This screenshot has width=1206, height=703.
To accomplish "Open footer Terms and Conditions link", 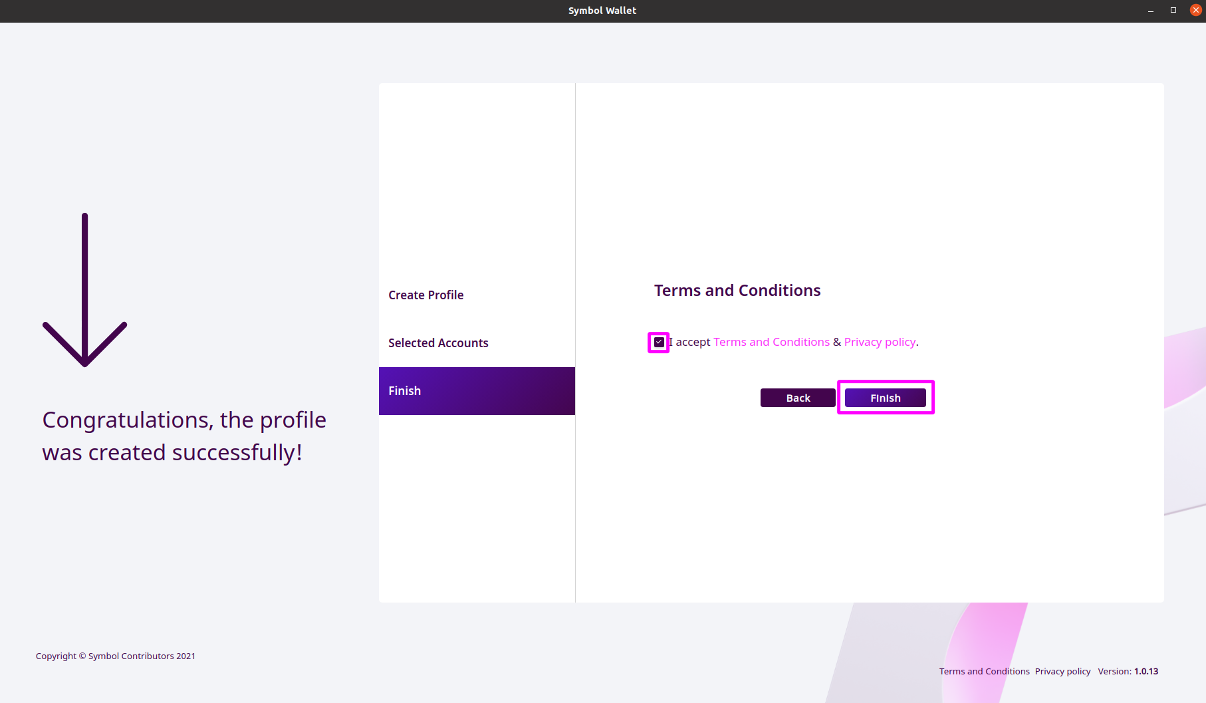I will [984, 671].
